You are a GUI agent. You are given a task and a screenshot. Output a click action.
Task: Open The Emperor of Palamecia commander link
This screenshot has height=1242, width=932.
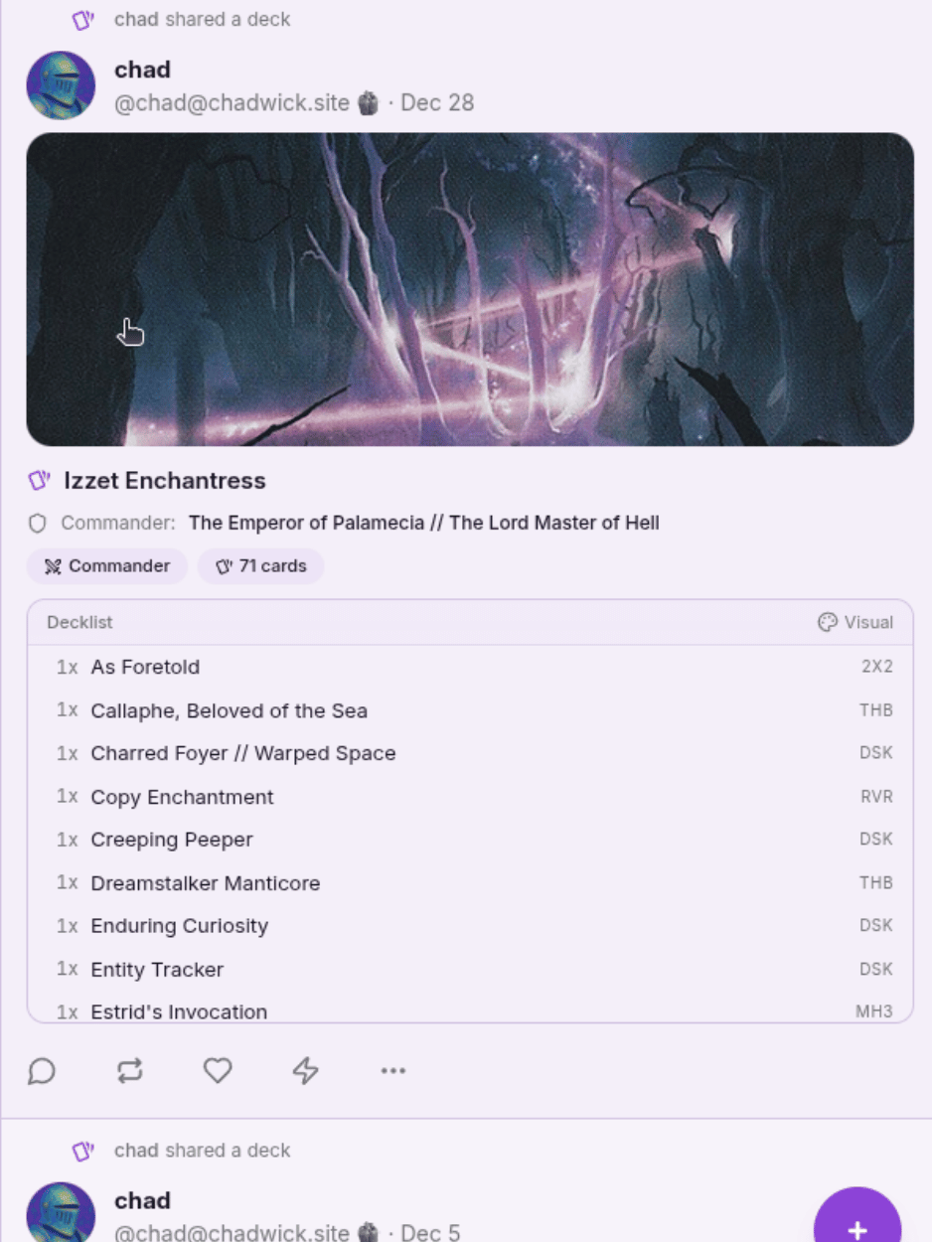tap(424, 523)
